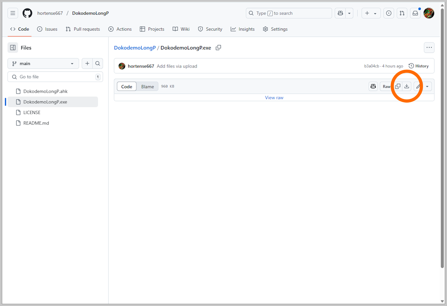The height and width of the screenshot is (306, 447).
Task: Click DokodemoLongP breadcrumb link above file
Action: 135,48
